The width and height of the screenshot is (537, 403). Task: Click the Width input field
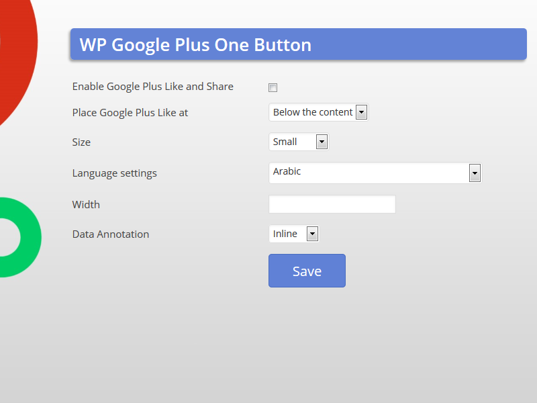[332, 204]
